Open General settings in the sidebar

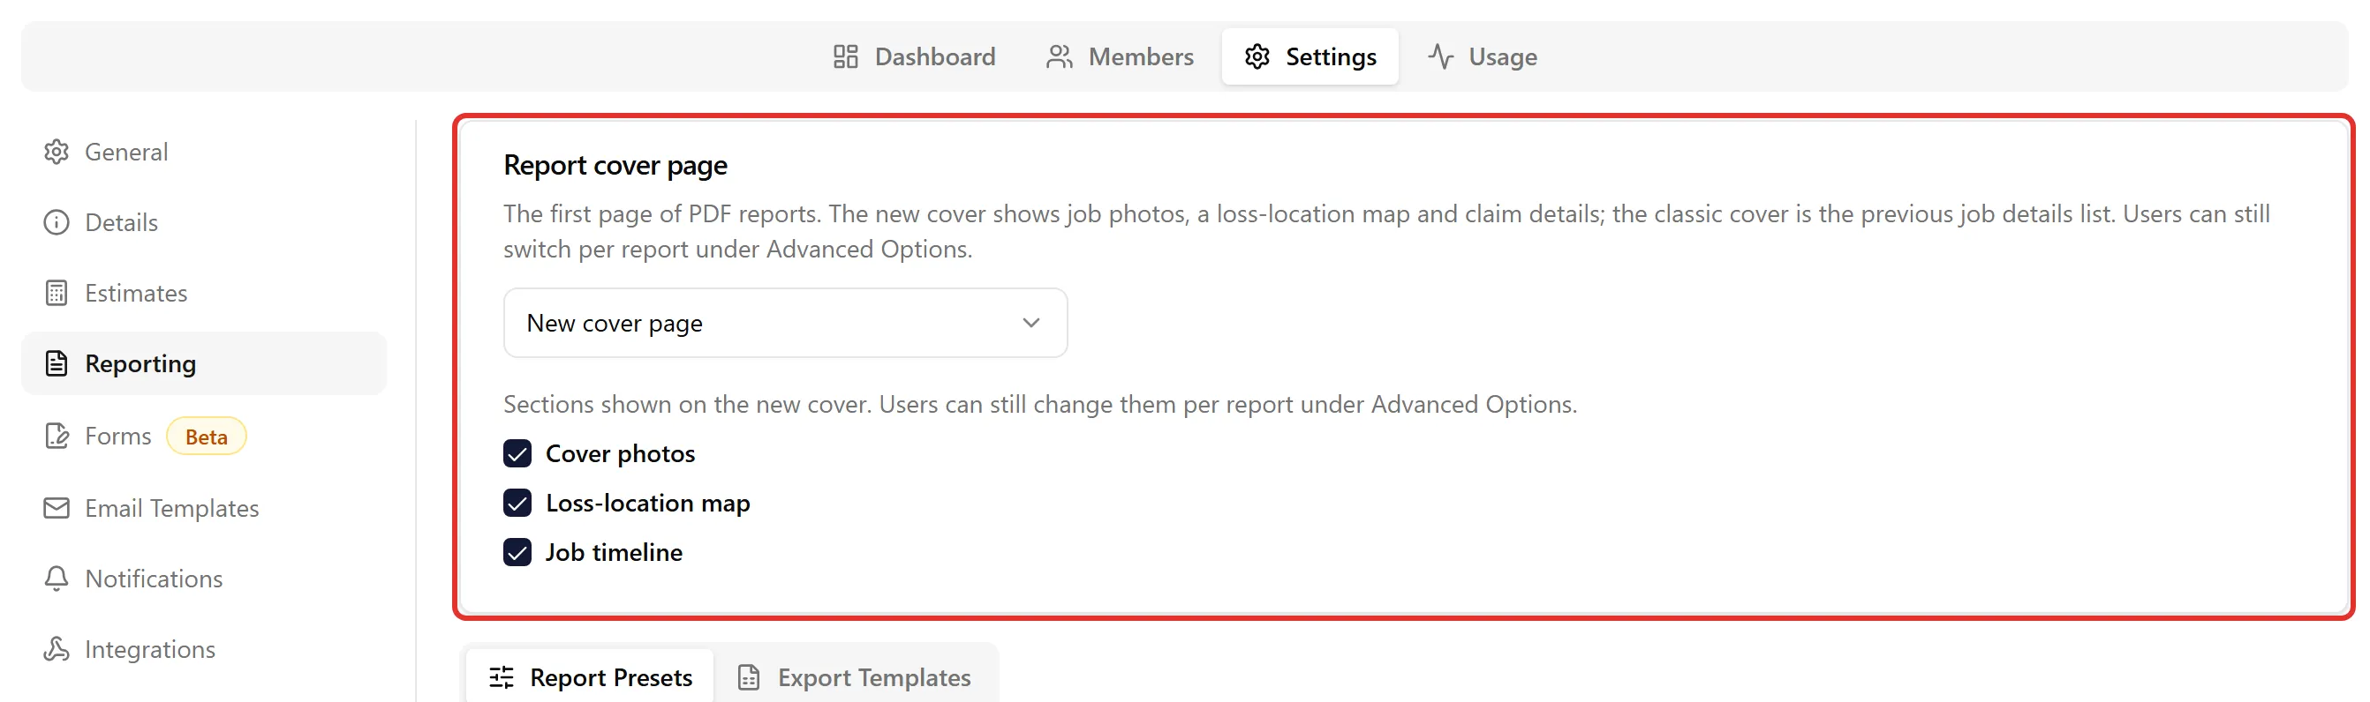[x=203, y=152]
